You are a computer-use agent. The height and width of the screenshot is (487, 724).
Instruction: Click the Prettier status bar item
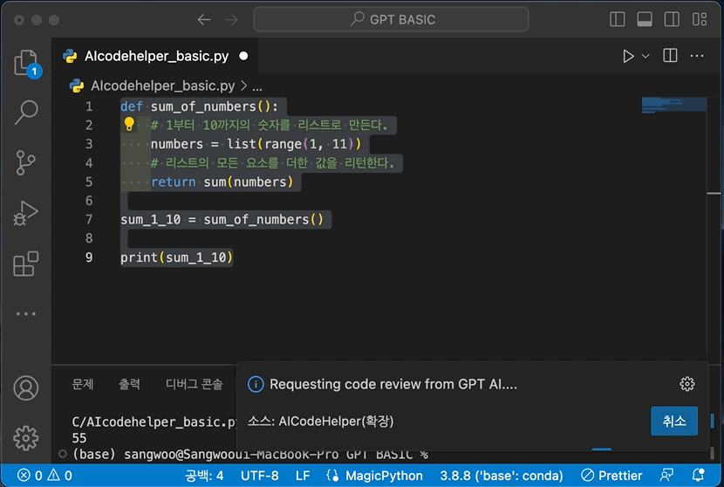611,476
